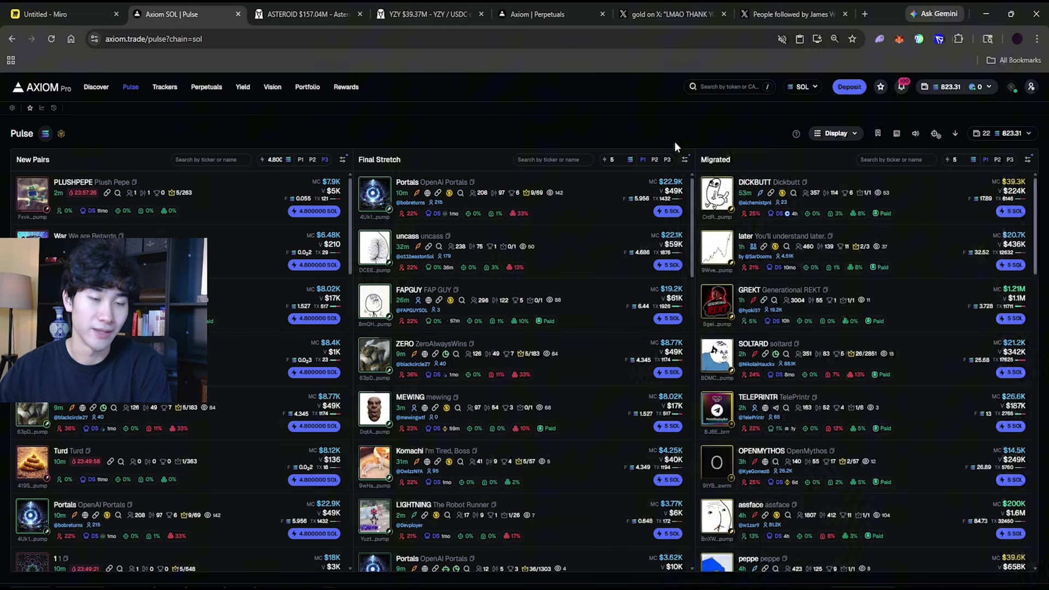Select preset P1 in New Pairs

pyautogui.click(x=300, y=160)
